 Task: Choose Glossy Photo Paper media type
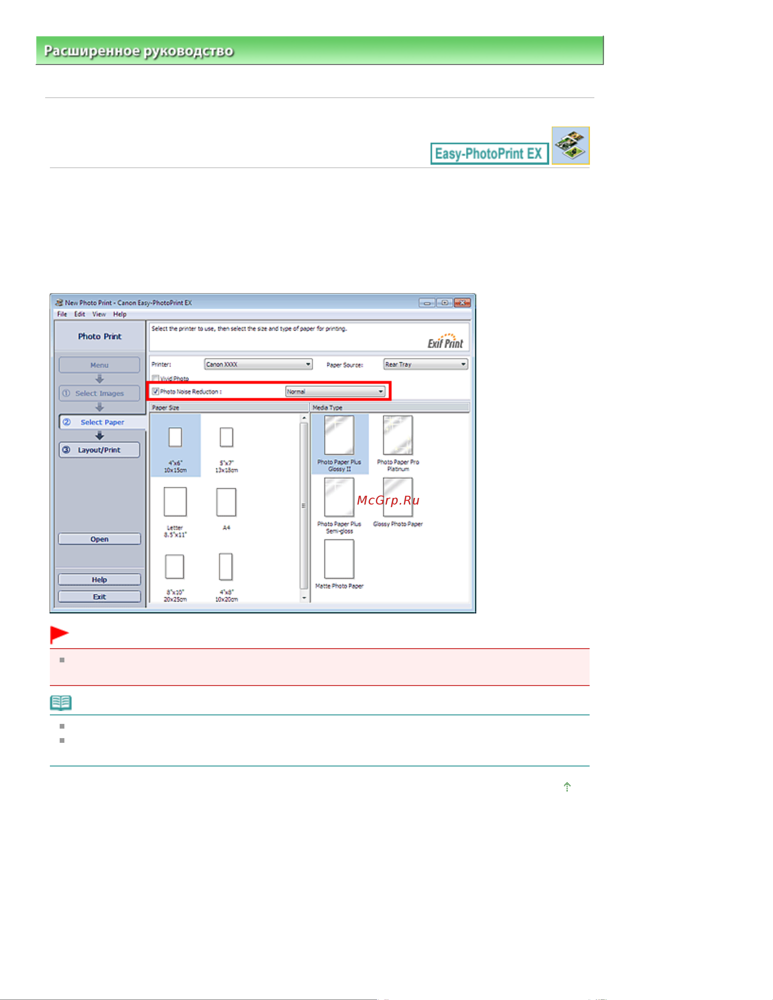tap(398, 497)
